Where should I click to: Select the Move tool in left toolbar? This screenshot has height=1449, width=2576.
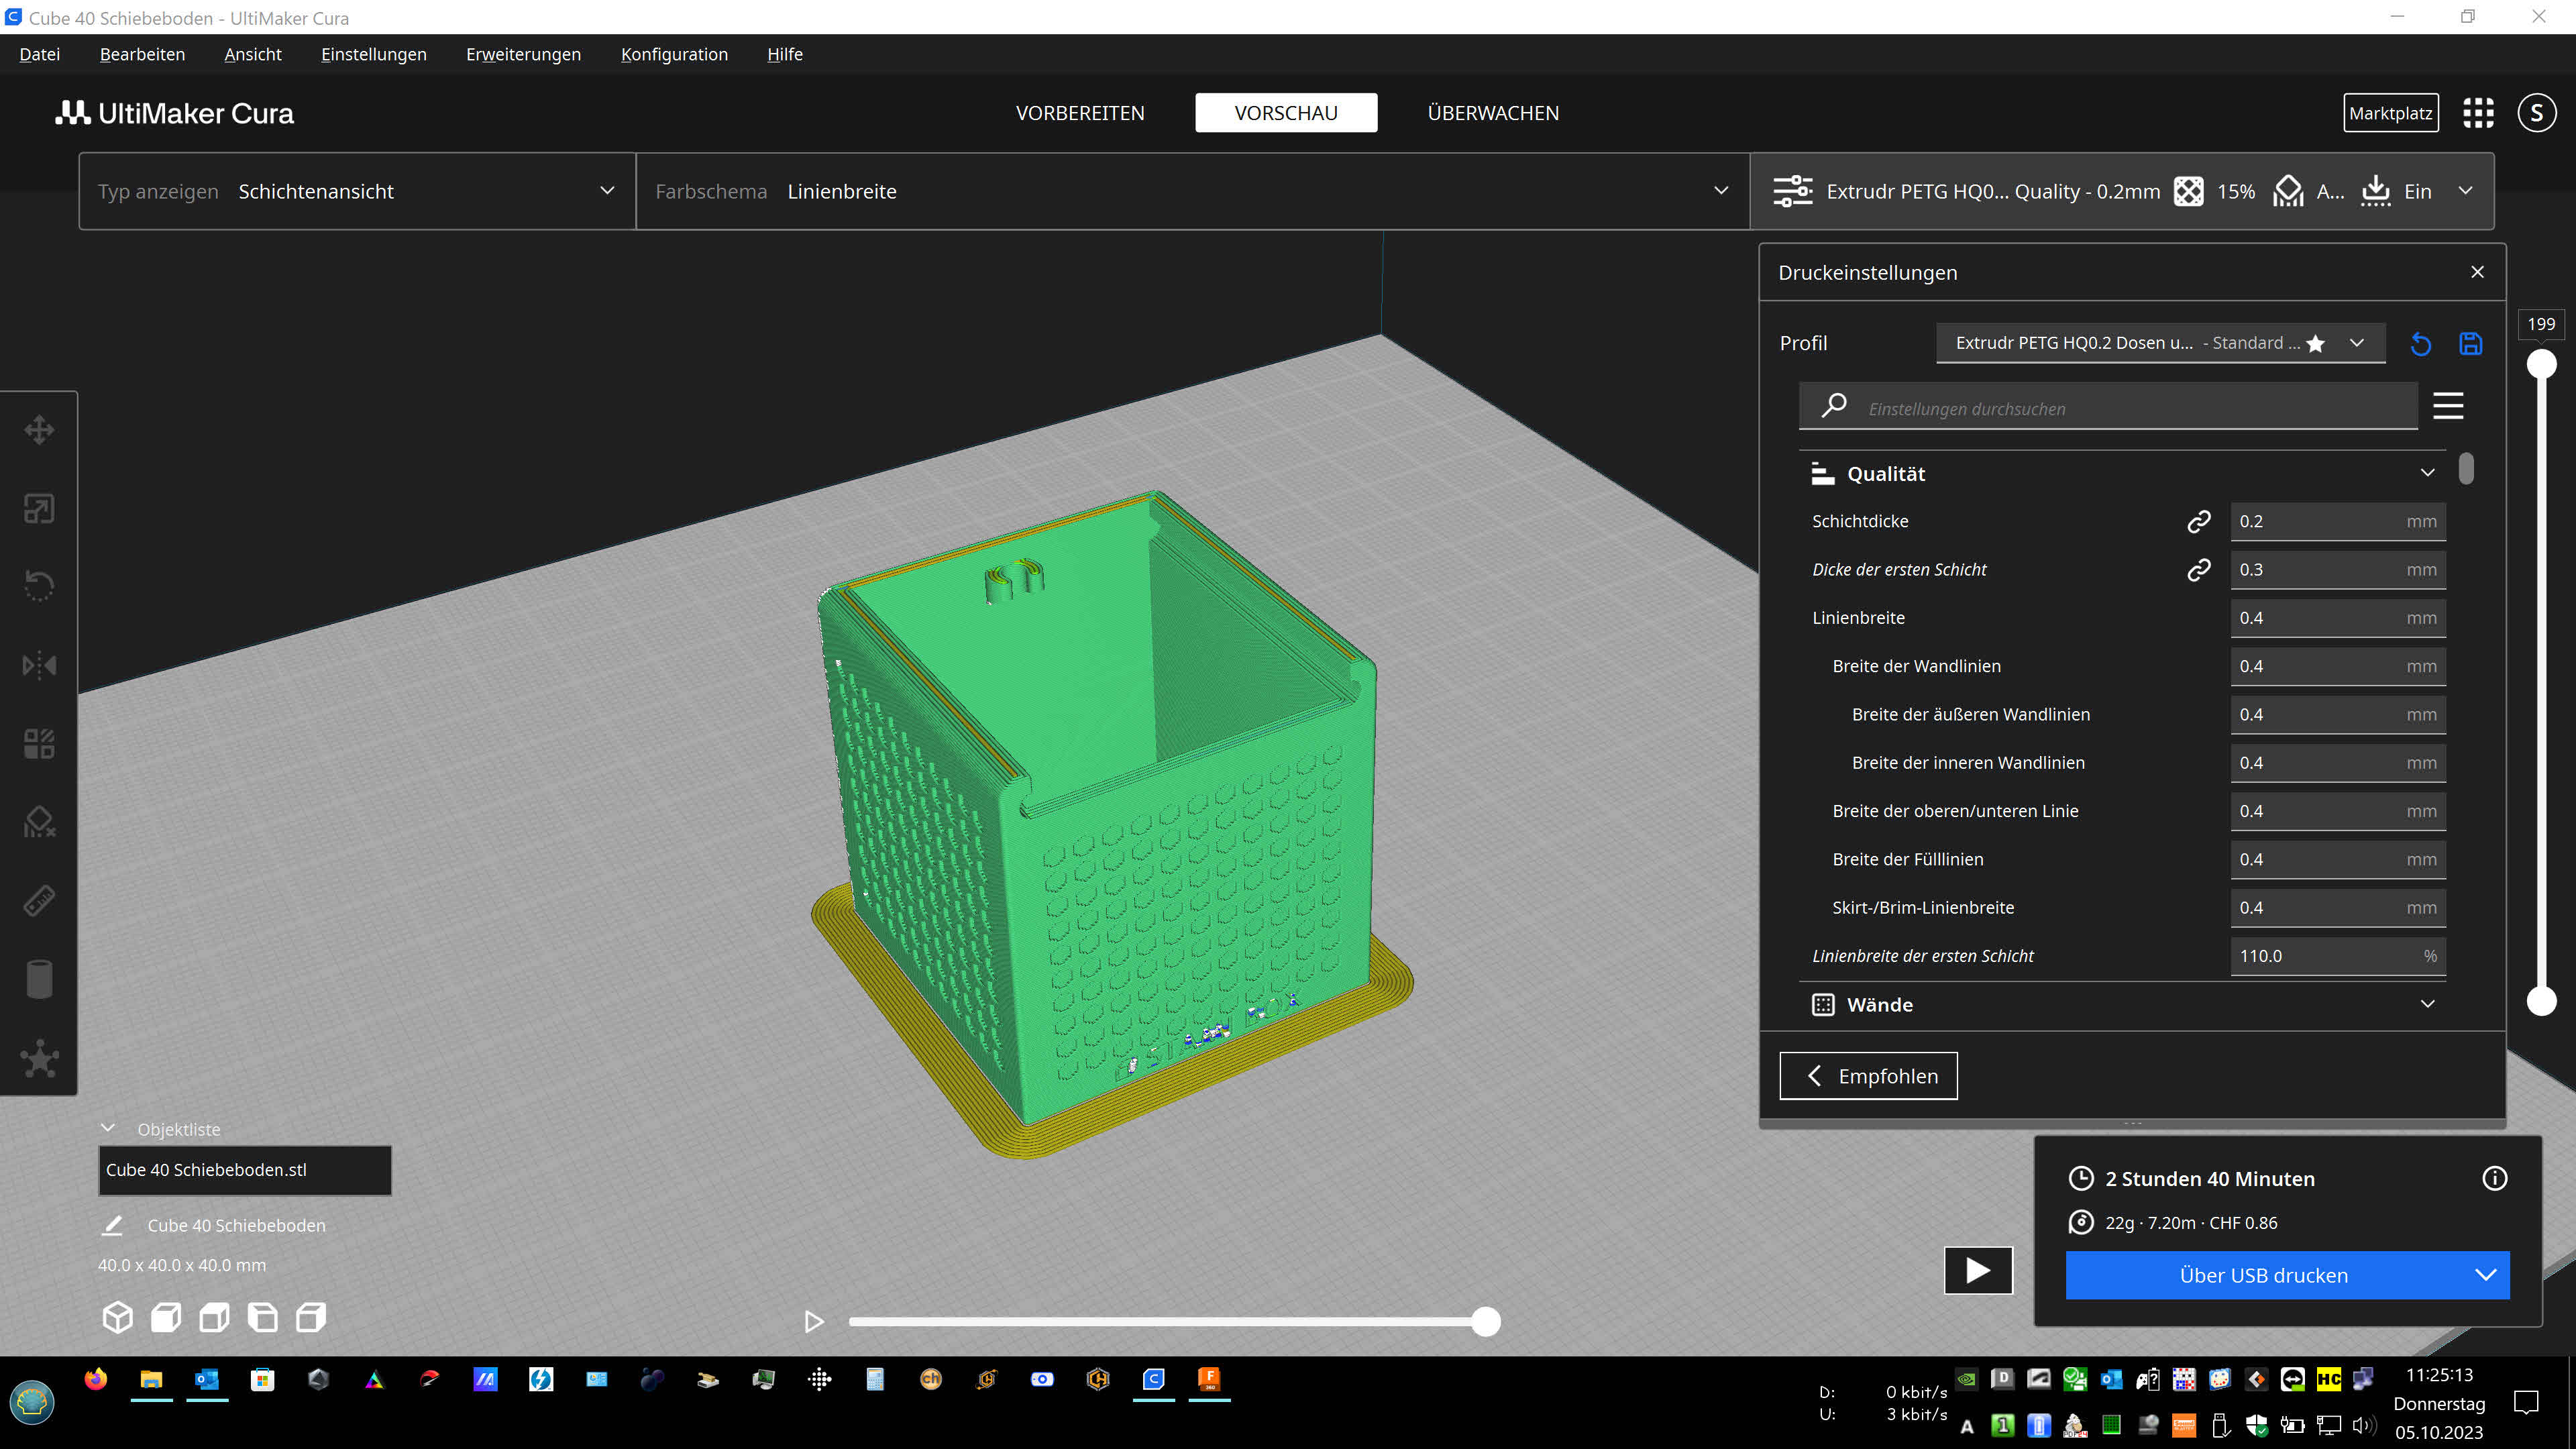pos(39,430)
